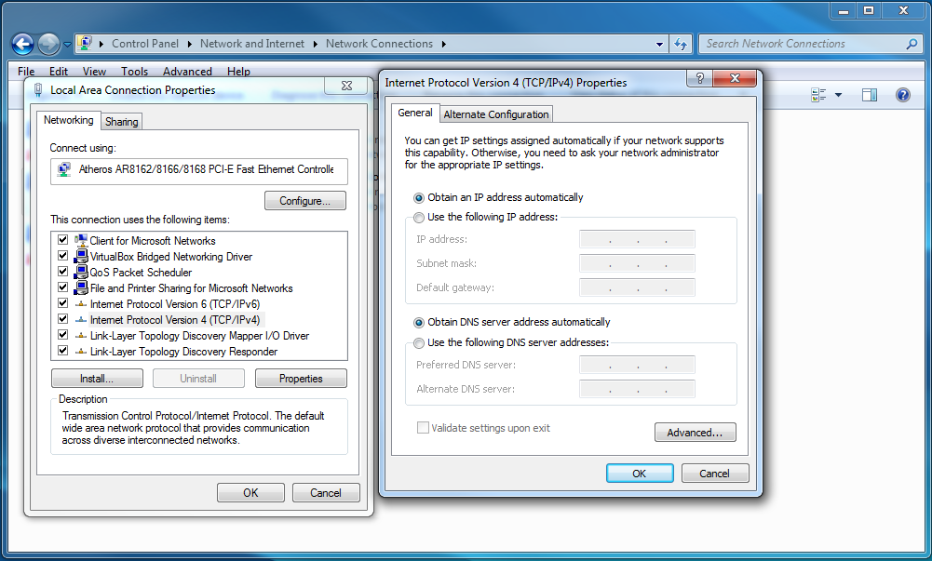Expand the chevron after Network and Internet
932x561 pixels.
[315, 44]
